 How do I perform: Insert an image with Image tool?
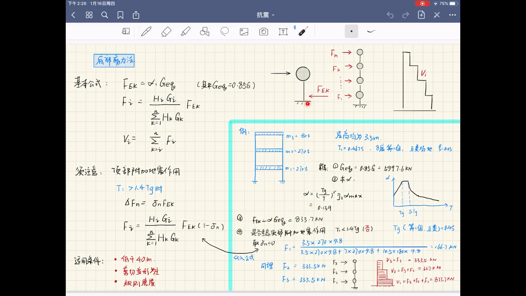(x=244, y=32)
